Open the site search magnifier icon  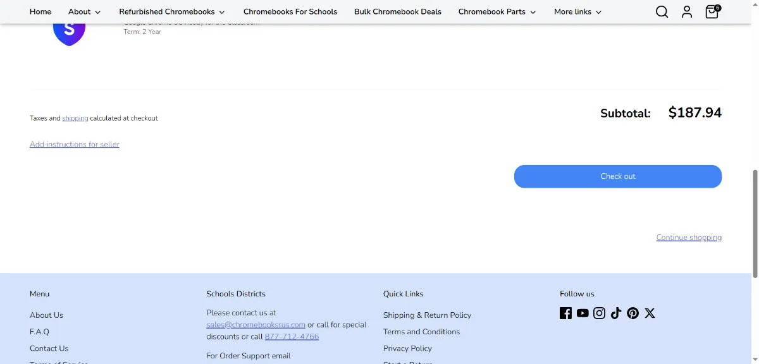coord(662,12)
